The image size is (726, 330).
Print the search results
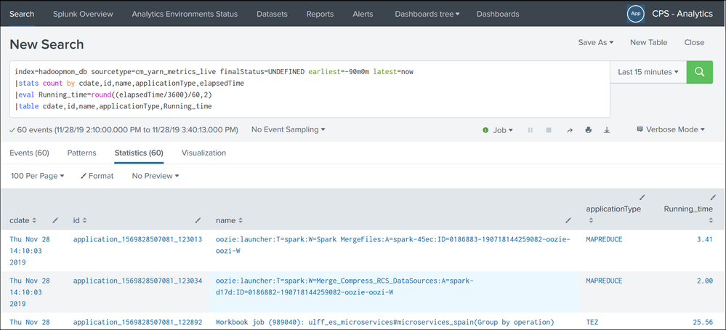pyautogui.click(x=588, y=131)
